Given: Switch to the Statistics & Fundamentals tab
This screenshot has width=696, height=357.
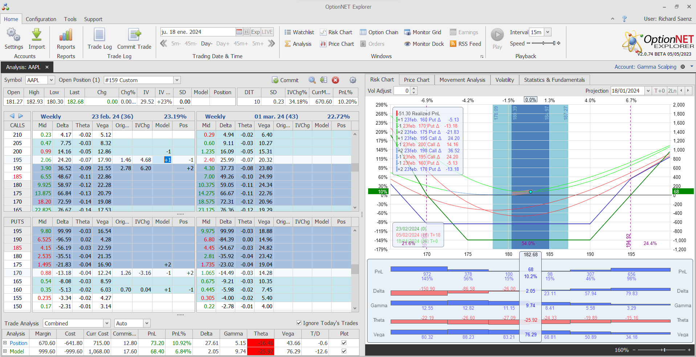Looking at the screenshot, I should point(554,80).
